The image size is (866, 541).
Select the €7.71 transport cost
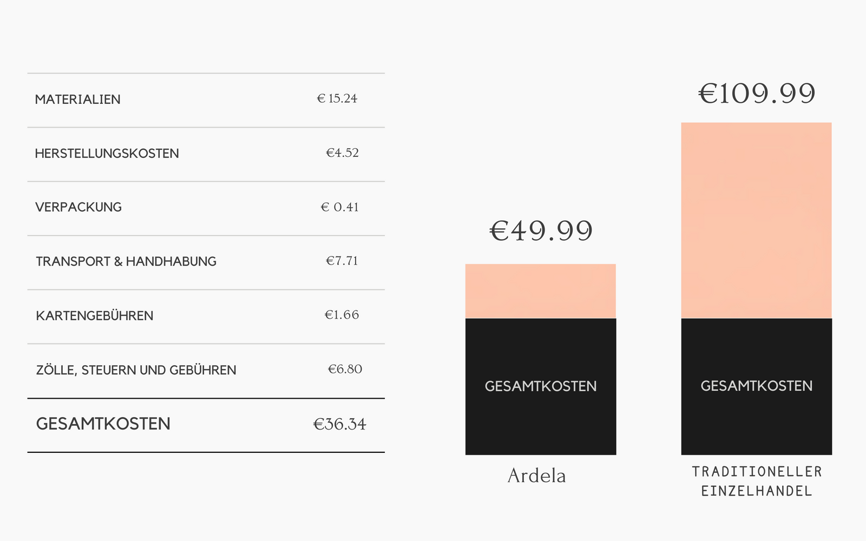(x=342, y=261)
